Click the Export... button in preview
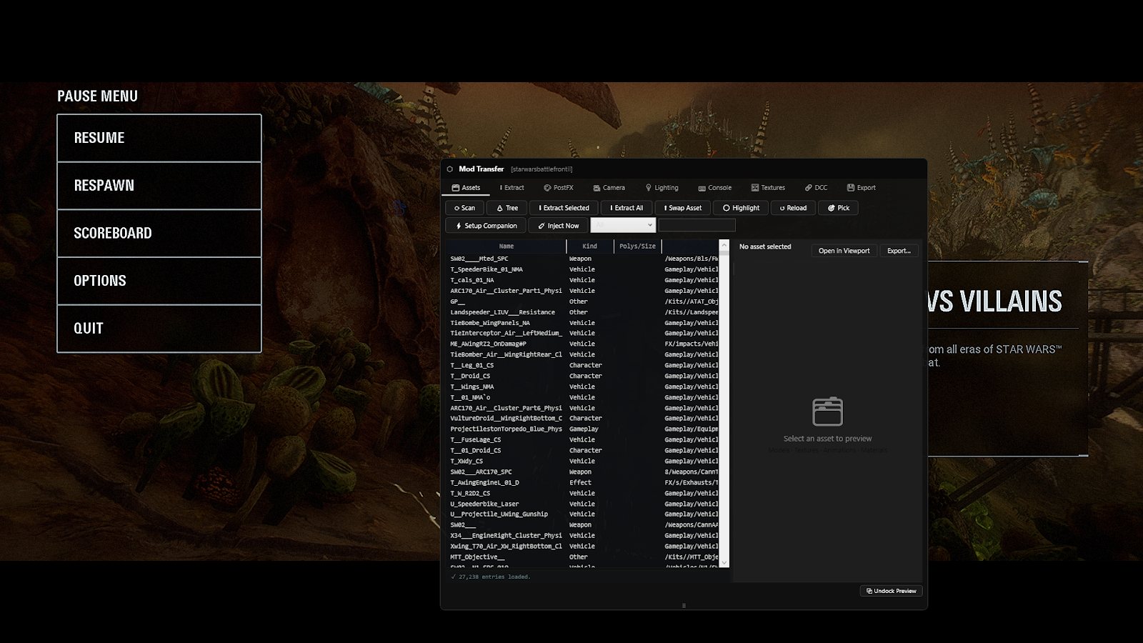Image resolution: width=1143 pixels, height=643 pixels. tap(899, 251)
